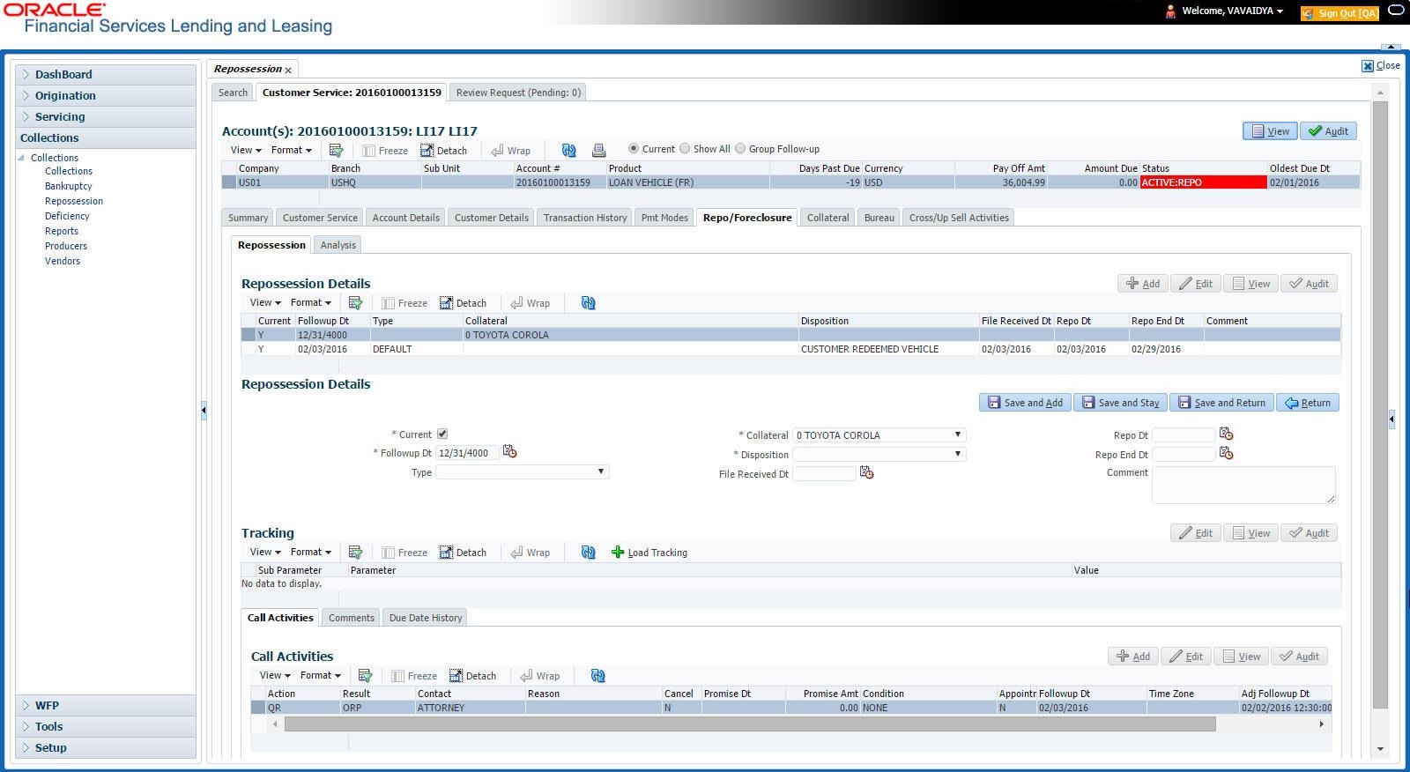Click the Save and Stay button
This screenshot has width=1410, height=772.
click(x=1120, y=403)
